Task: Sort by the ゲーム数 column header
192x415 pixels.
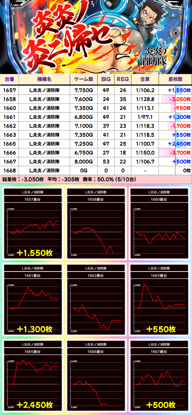Action: pyautogui.click(x=84, y=79)
